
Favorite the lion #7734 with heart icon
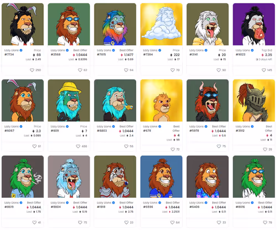tap(32, 70)
